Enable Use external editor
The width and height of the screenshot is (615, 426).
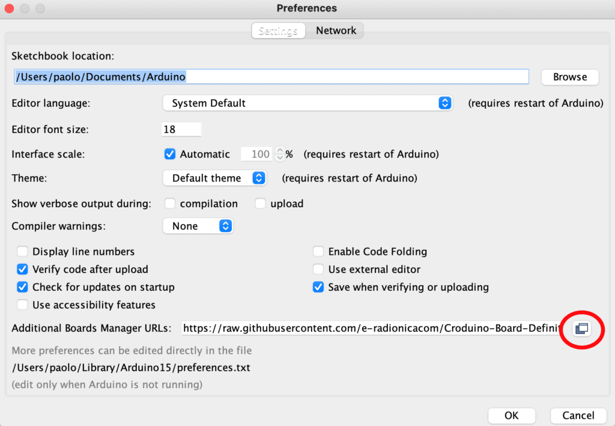pos(318,269)
